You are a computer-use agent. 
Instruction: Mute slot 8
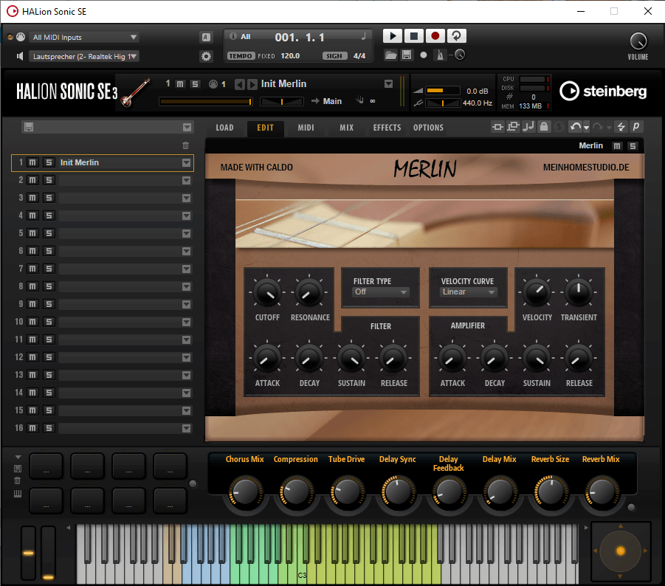[32, 286]
